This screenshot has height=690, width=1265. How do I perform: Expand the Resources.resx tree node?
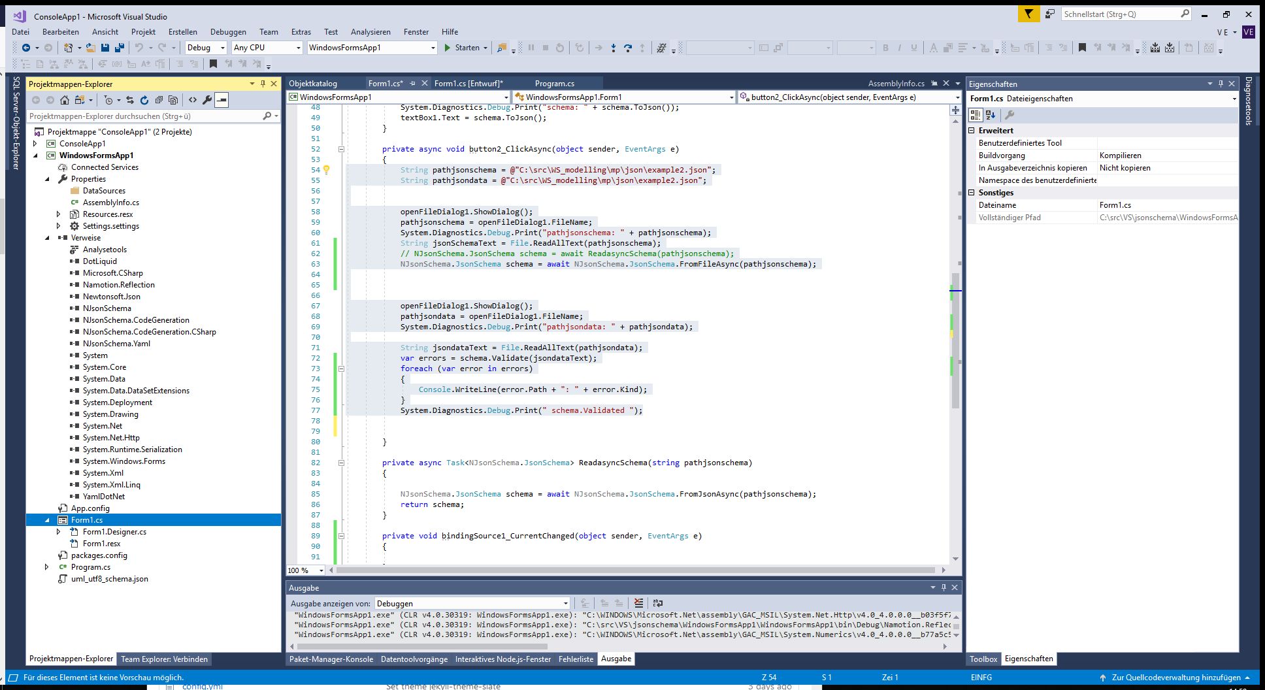click(59, 214)
